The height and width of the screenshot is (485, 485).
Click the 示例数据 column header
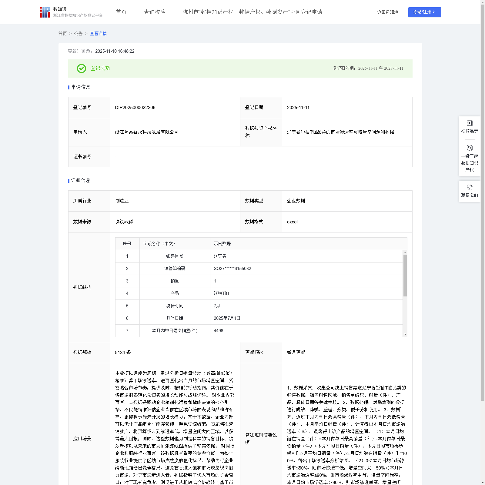click(222, 244)
